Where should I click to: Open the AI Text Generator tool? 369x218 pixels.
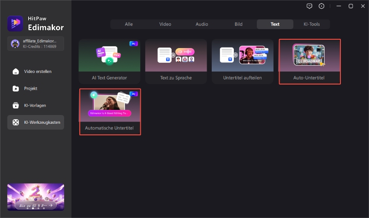pos(109,61)
